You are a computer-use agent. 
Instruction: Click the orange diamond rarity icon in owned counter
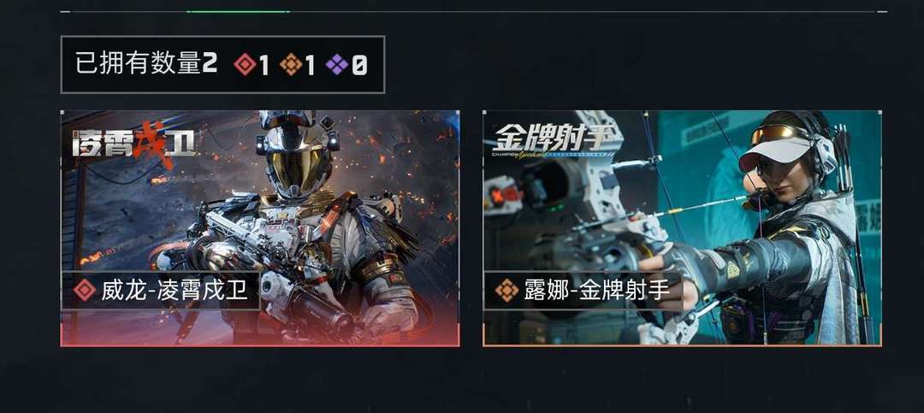pyautogui.click(x=291, y=64)
